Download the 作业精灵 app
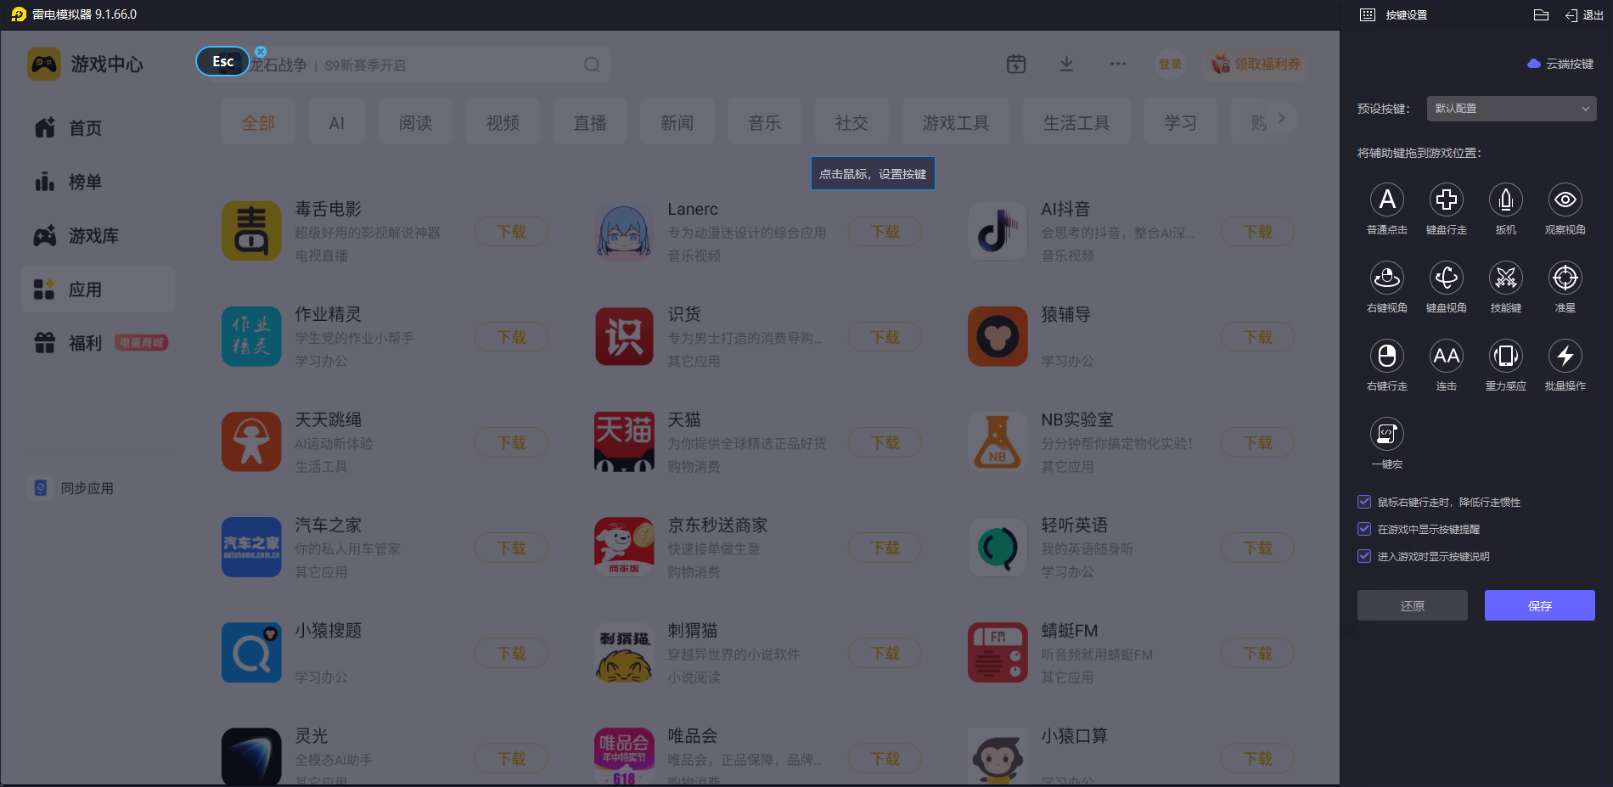Image resolution: width=1613 pixels, height=787 pixels. coord(511,337)
